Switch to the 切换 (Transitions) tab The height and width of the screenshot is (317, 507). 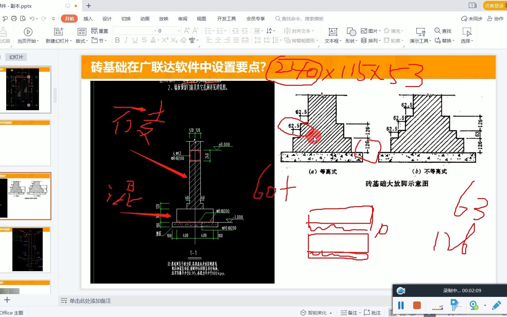tap(126, 19)
